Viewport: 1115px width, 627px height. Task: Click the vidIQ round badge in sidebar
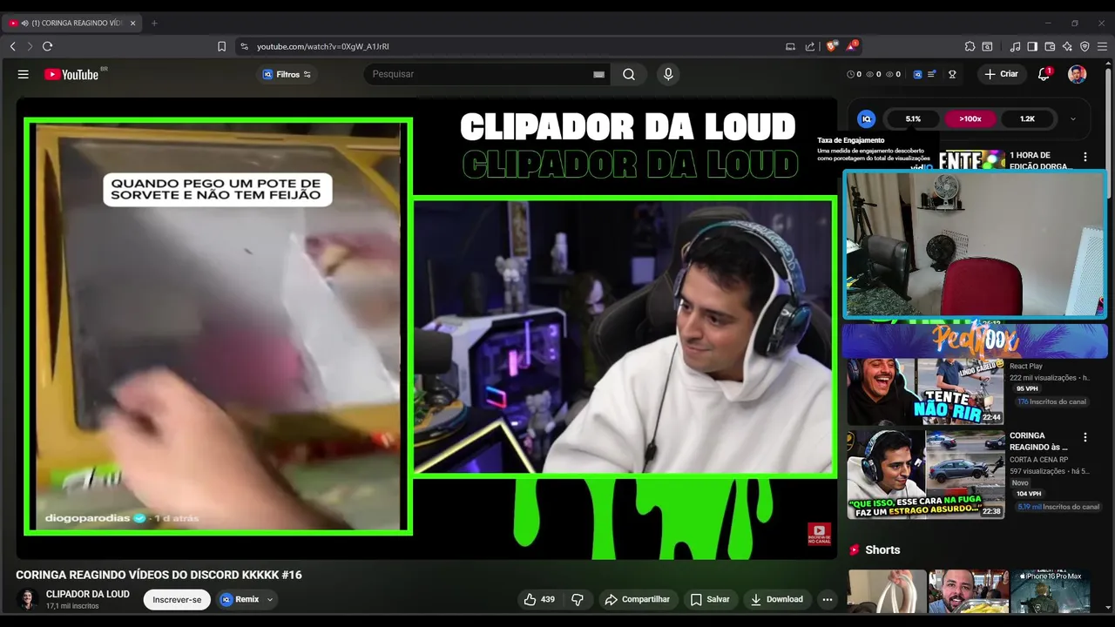click(x=866, y=118)
